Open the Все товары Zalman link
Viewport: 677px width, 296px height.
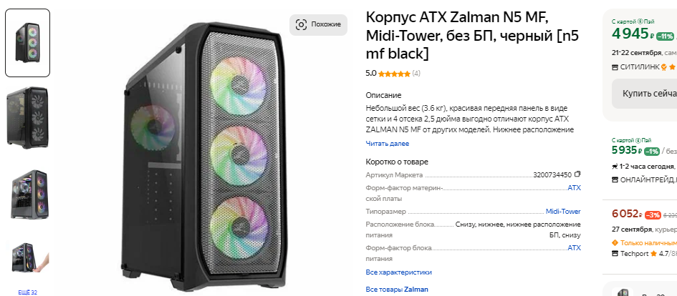click(397, 290)
